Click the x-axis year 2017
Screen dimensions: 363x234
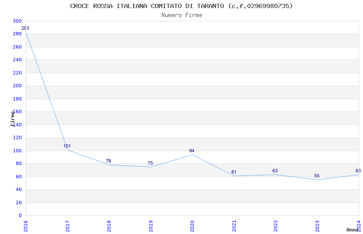pos(67,226)
